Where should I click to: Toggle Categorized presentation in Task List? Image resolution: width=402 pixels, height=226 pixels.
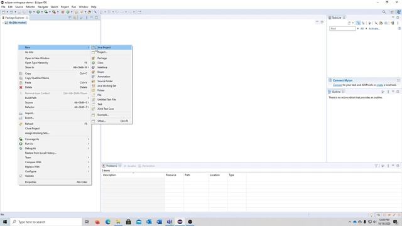(x=358, y=23)
